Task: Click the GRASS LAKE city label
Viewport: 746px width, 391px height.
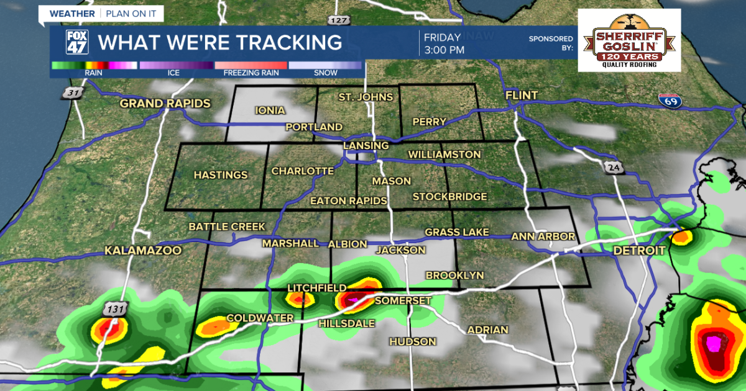Action: (x=457, y=232)
